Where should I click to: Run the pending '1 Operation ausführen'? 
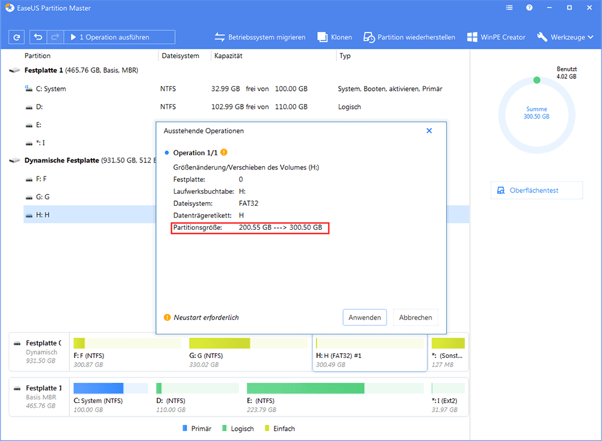119,37
